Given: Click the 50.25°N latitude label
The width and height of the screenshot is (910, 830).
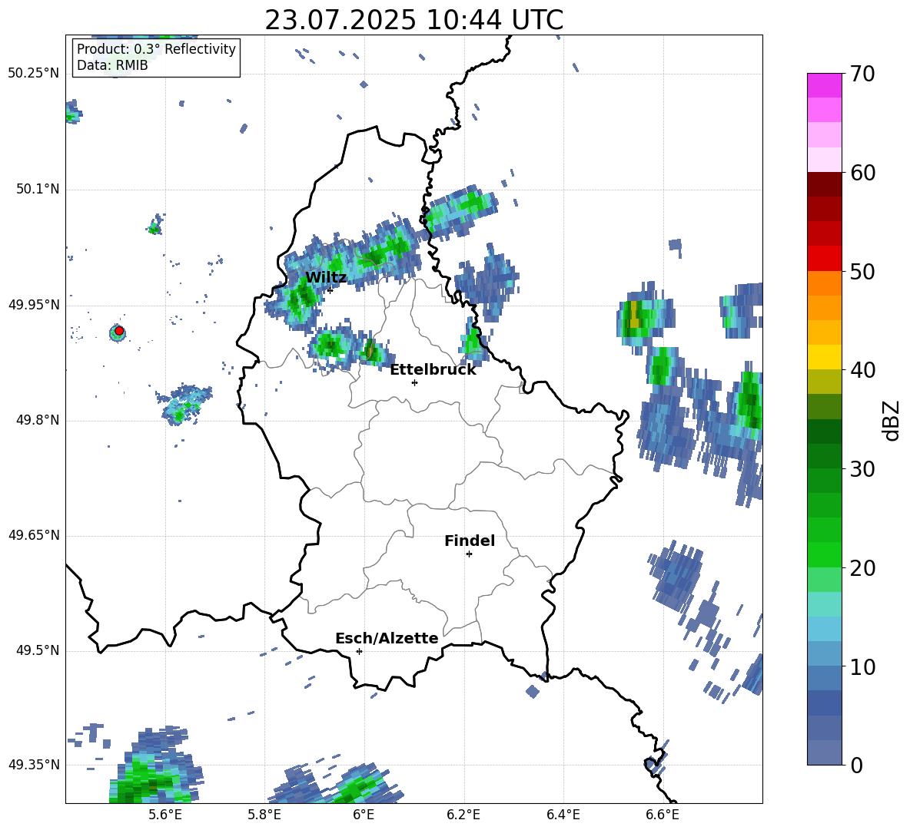Looking at the screenshot, I should tap(34, 74).
